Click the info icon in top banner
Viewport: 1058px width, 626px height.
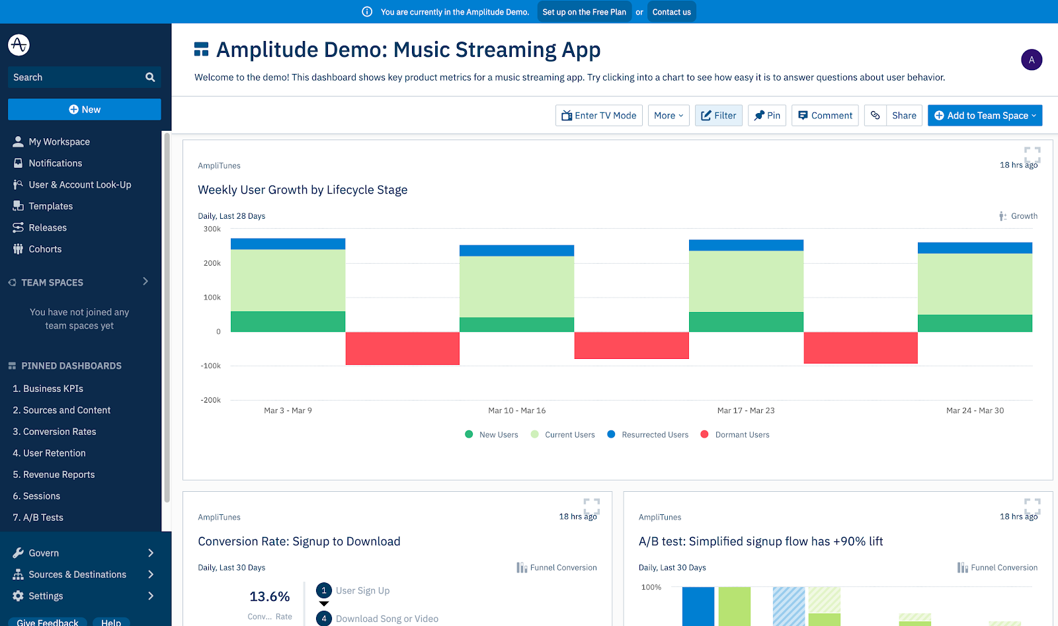coord(367,12)
